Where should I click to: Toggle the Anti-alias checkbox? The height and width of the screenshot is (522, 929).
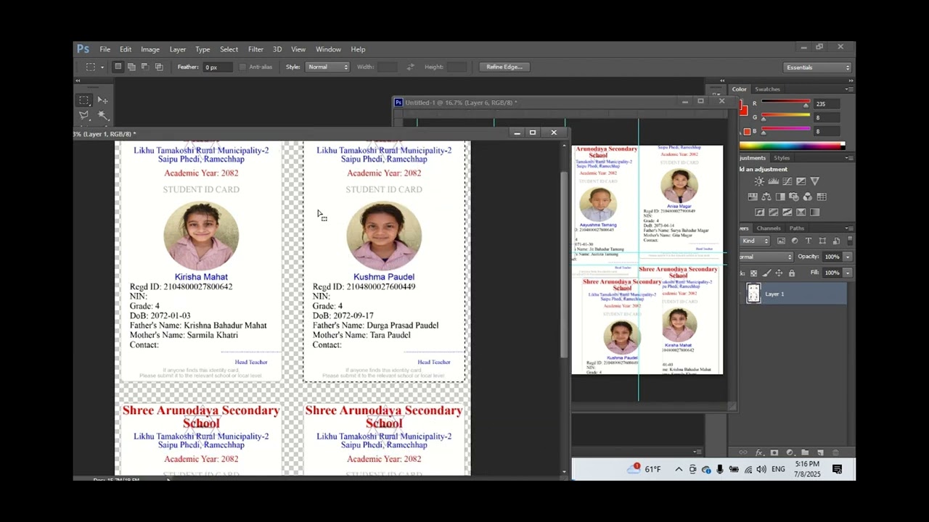click(x=242, y=67)
